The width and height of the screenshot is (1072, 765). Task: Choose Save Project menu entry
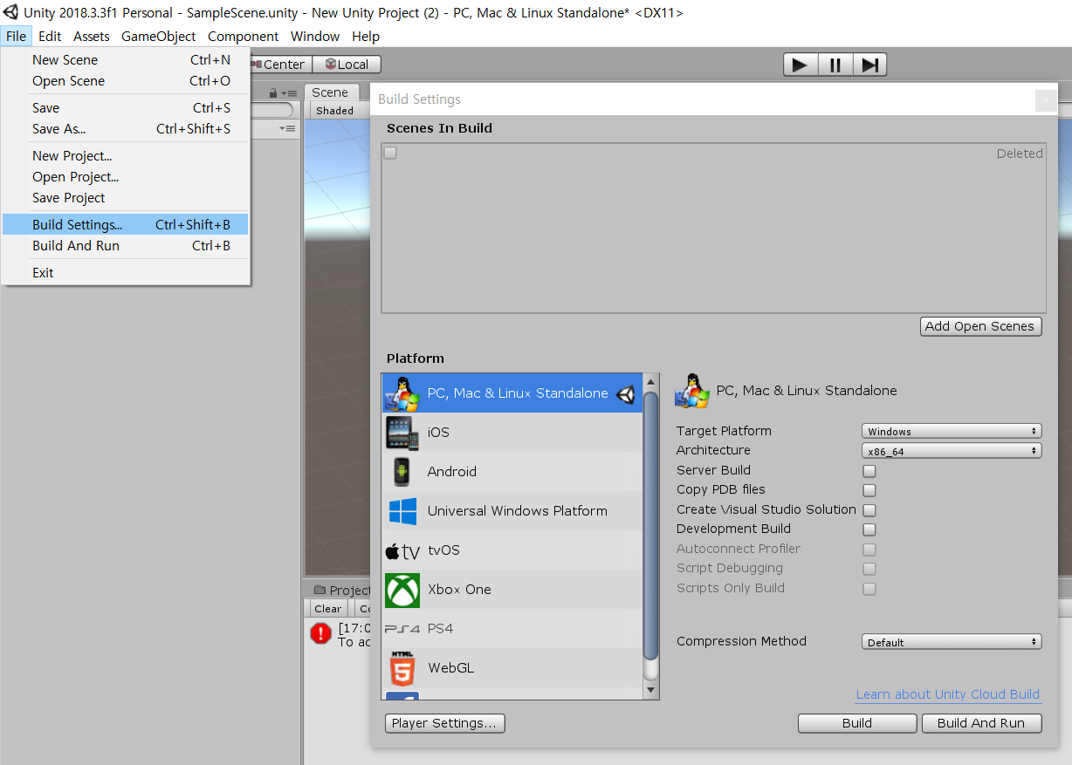(126, 198)
